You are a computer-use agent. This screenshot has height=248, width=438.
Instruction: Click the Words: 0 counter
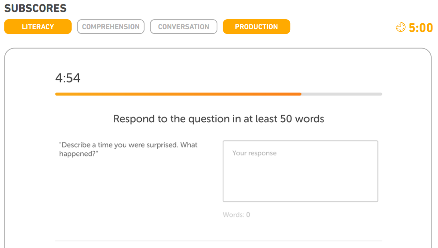pyautogui.click(x=236, y=215)
